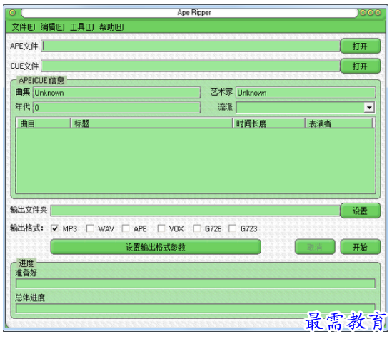Screen dimensions: 392x344
Task: Open the 编辑(E) menu
Action: coord(53,26)
